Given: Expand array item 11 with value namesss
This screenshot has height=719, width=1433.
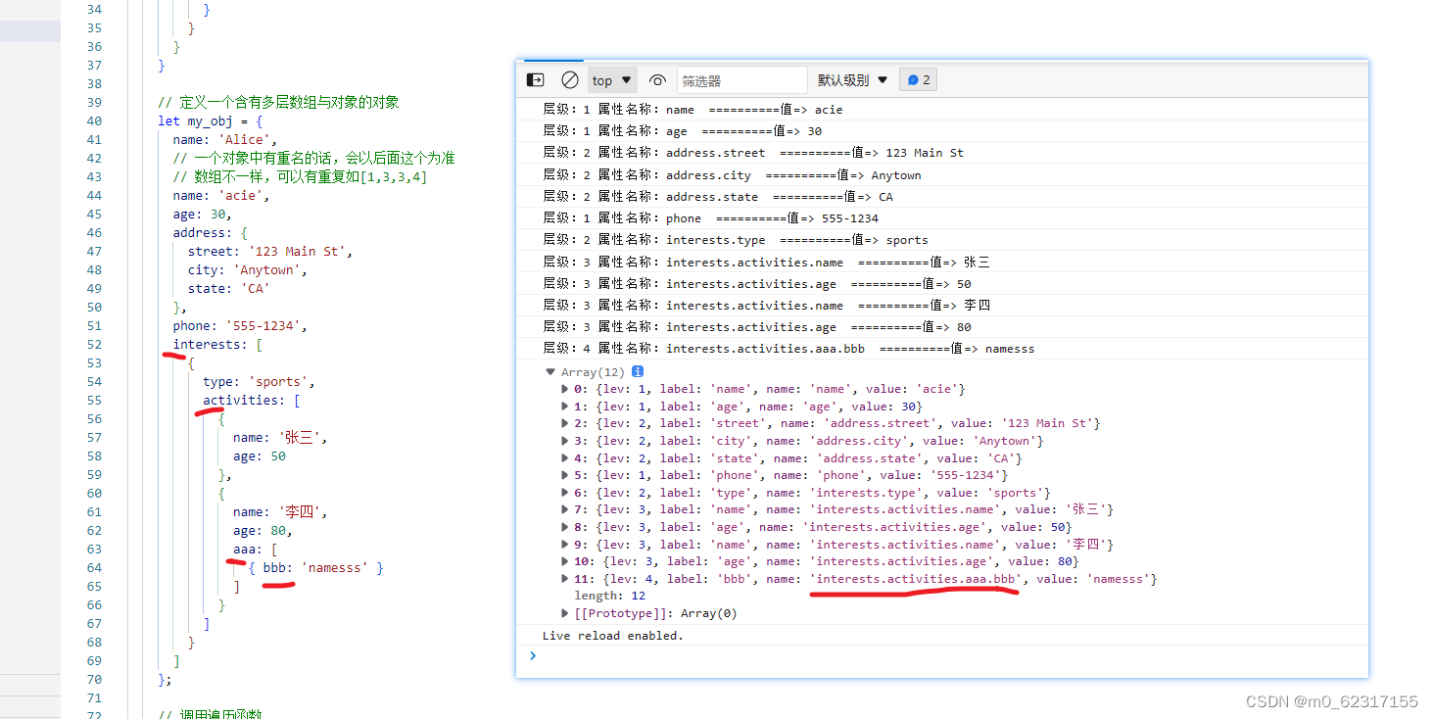Looking at the screenshot, I should [x=565, y=578].
